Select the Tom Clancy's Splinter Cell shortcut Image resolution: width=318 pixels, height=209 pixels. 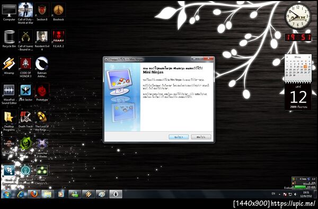pos(42,174)
